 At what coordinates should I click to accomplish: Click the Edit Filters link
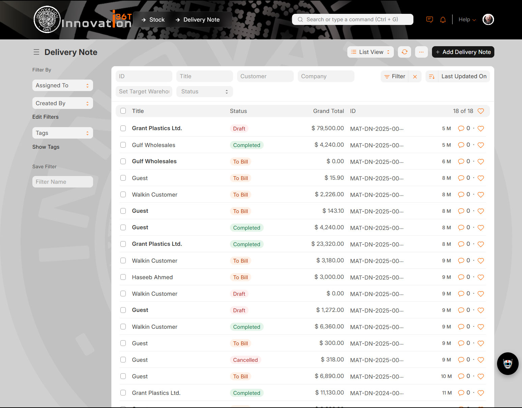tap(46, 117)
